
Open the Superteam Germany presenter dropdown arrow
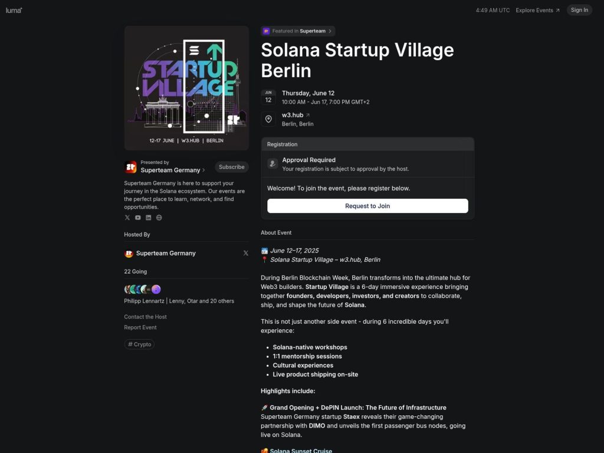(x=205, y=170)
